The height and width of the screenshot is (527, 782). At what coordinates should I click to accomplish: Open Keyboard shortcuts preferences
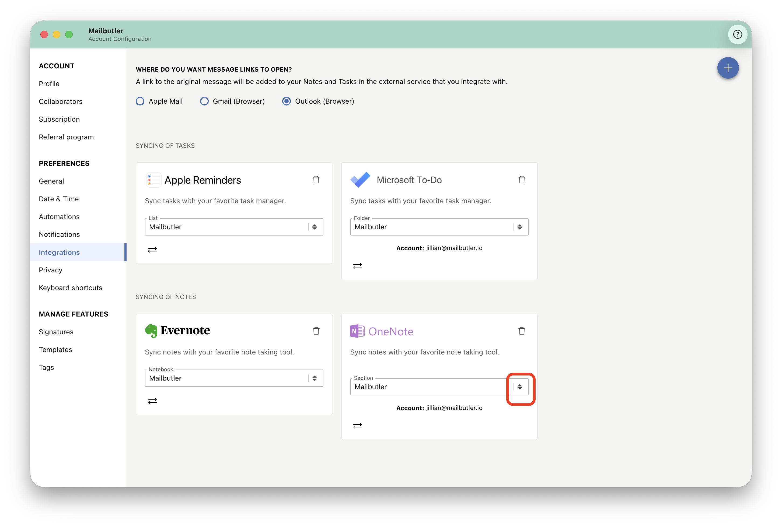71,288
